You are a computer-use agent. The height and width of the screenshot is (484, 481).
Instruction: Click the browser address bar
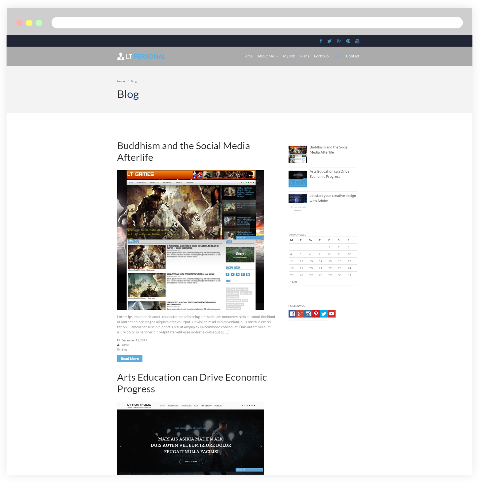click(x=257, y=23)
